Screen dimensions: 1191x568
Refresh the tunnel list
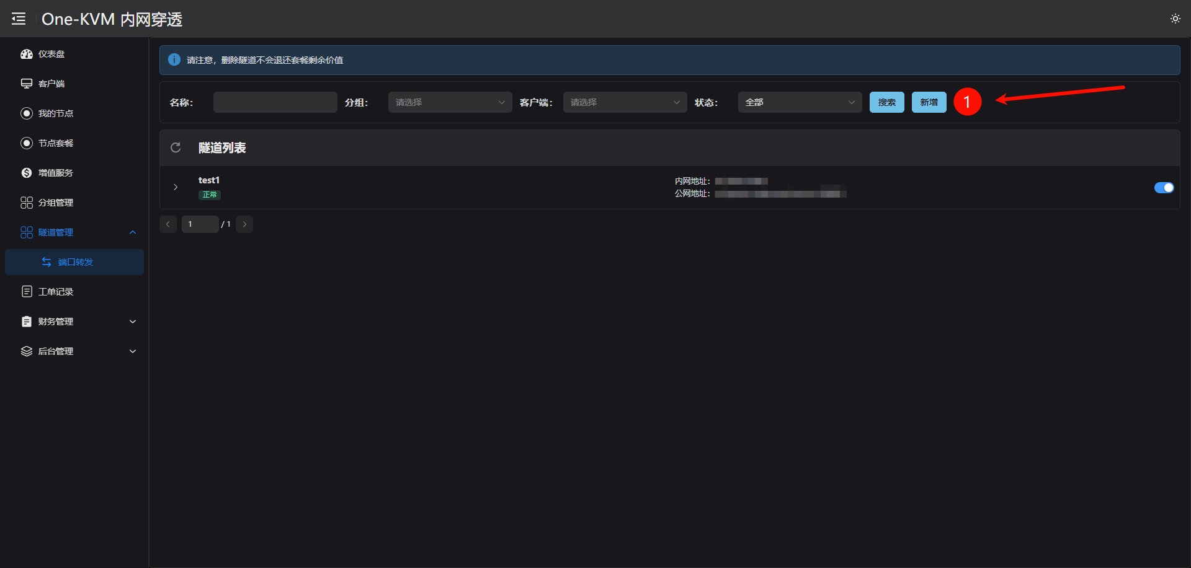176,147
